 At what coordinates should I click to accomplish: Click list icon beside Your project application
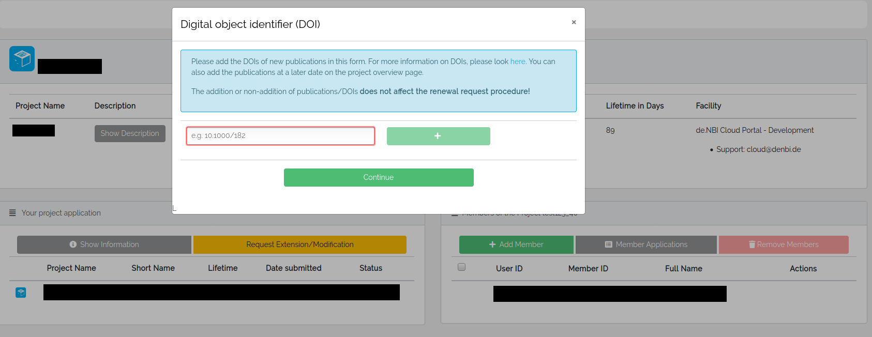pos(12,213)
